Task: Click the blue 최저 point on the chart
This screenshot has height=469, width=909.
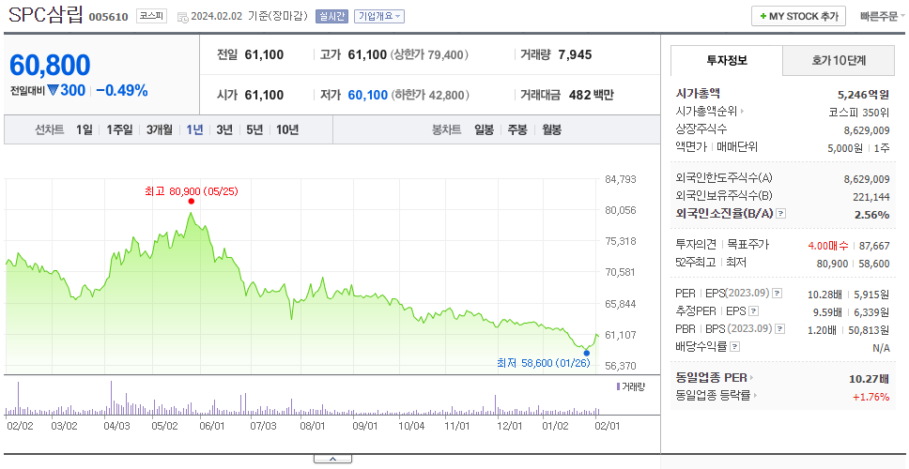Action: (x=587, y=353)
